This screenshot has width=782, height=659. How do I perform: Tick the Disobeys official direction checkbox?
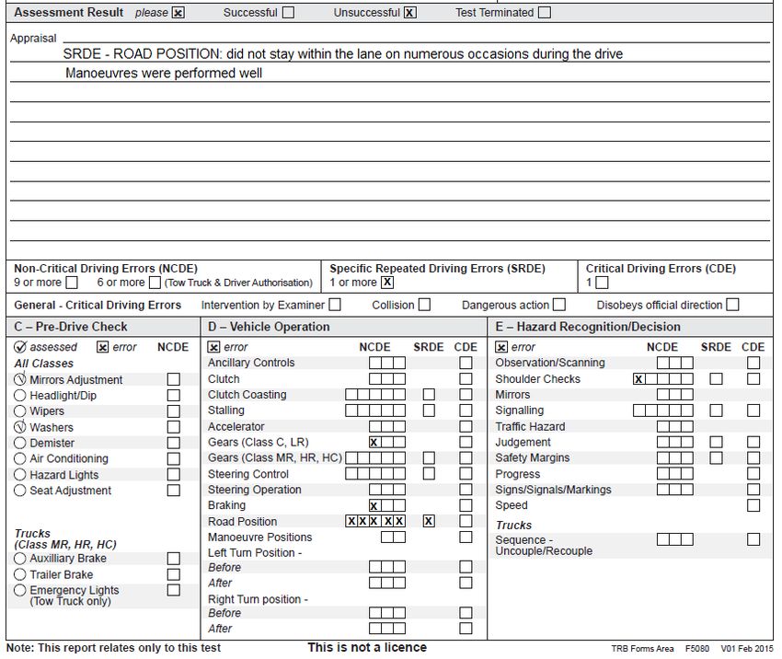[732, 305]
